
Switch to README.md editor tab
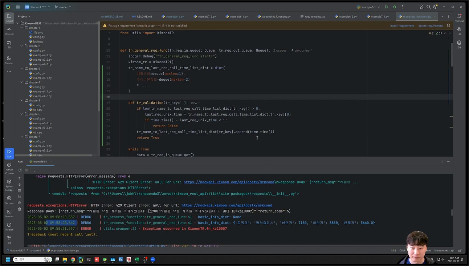pos(142,16)
